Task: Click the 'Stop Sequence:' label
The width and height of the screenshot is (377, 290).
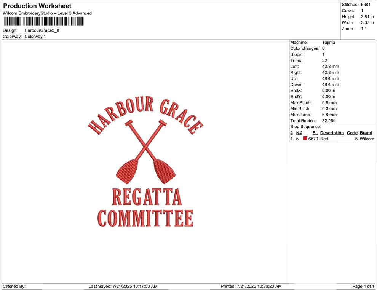Action: point(305,127)
